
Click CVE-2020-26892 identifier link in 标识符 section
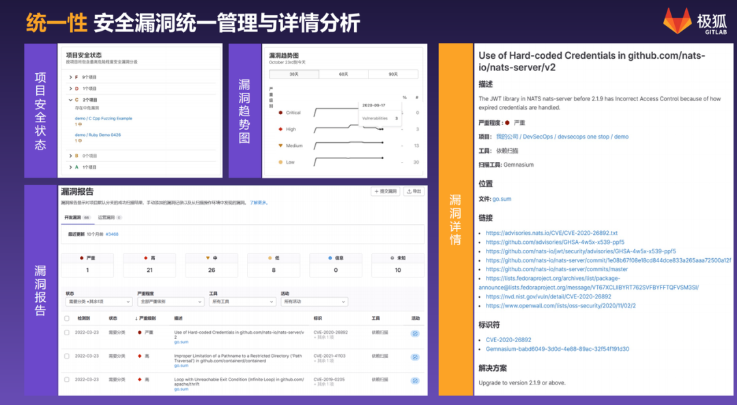[x=508, y=339]
